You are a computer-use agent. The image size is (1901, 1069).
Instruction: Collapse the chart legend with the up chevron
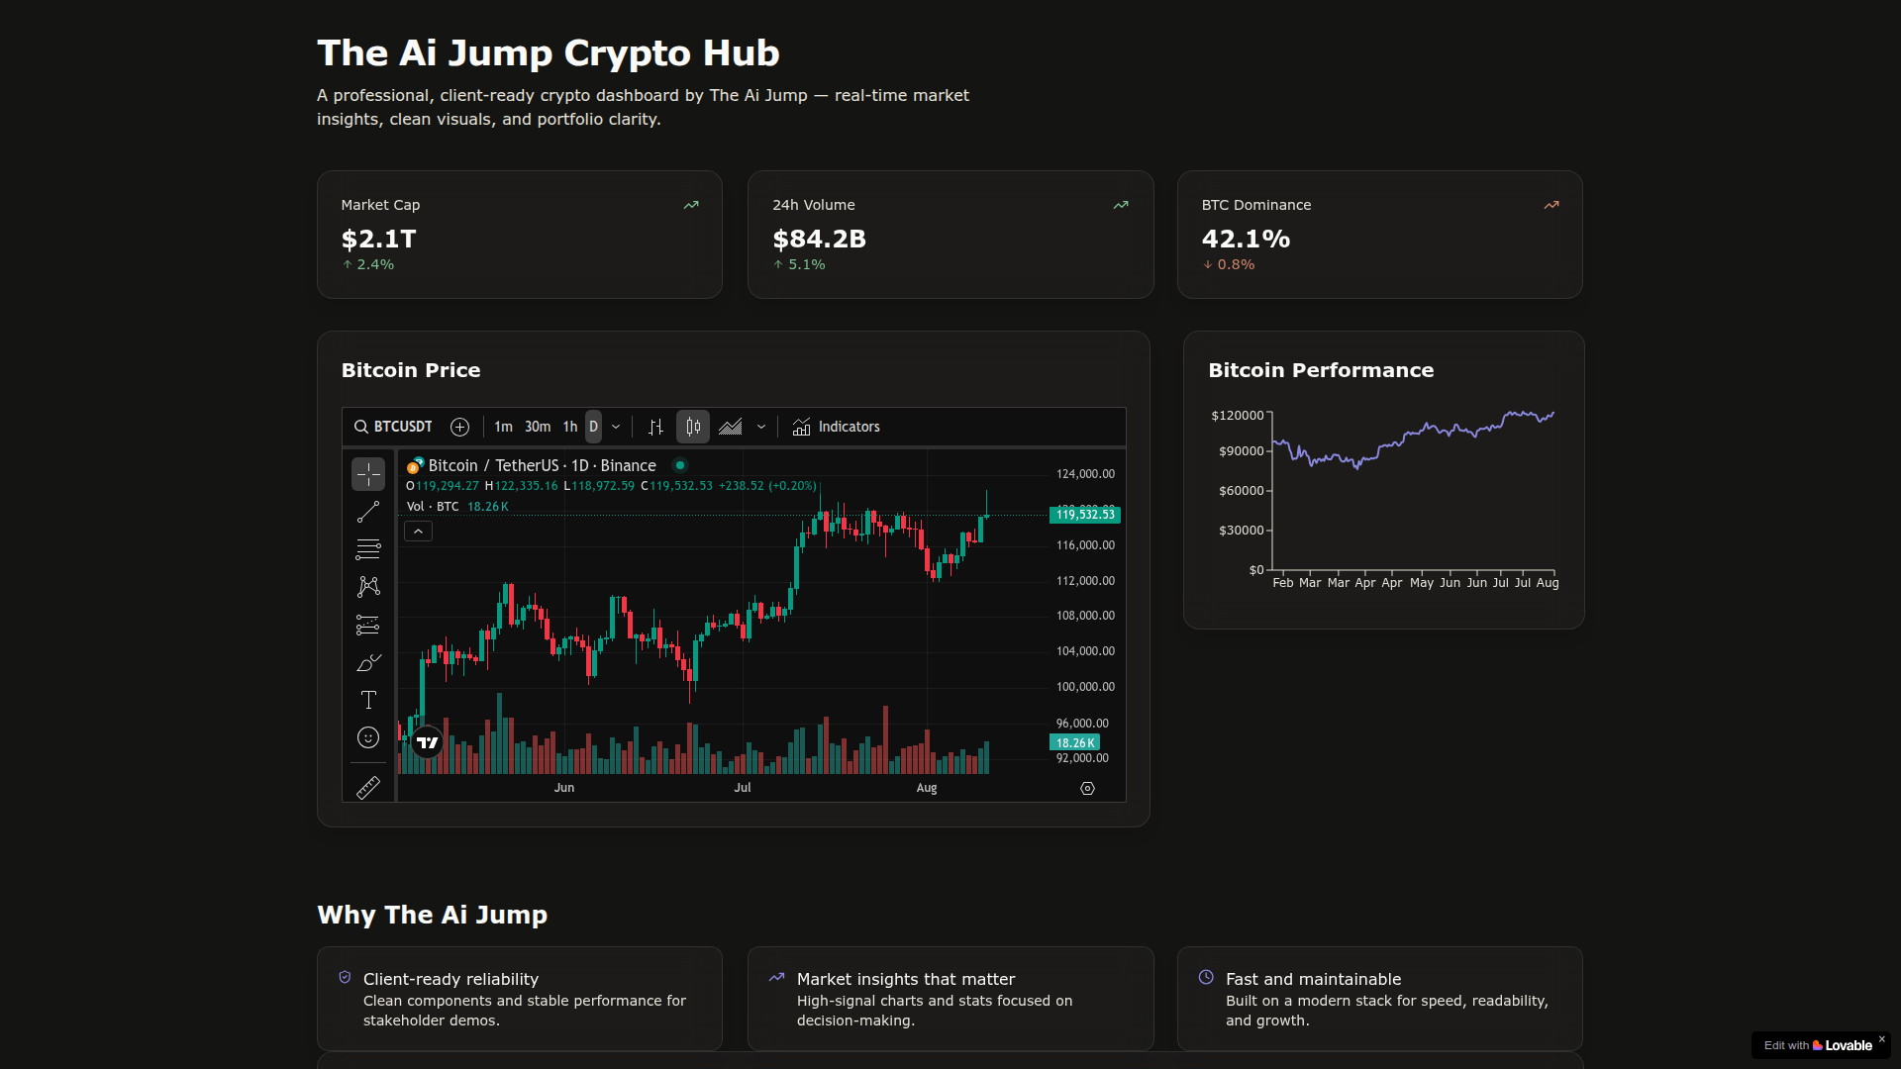418,532
